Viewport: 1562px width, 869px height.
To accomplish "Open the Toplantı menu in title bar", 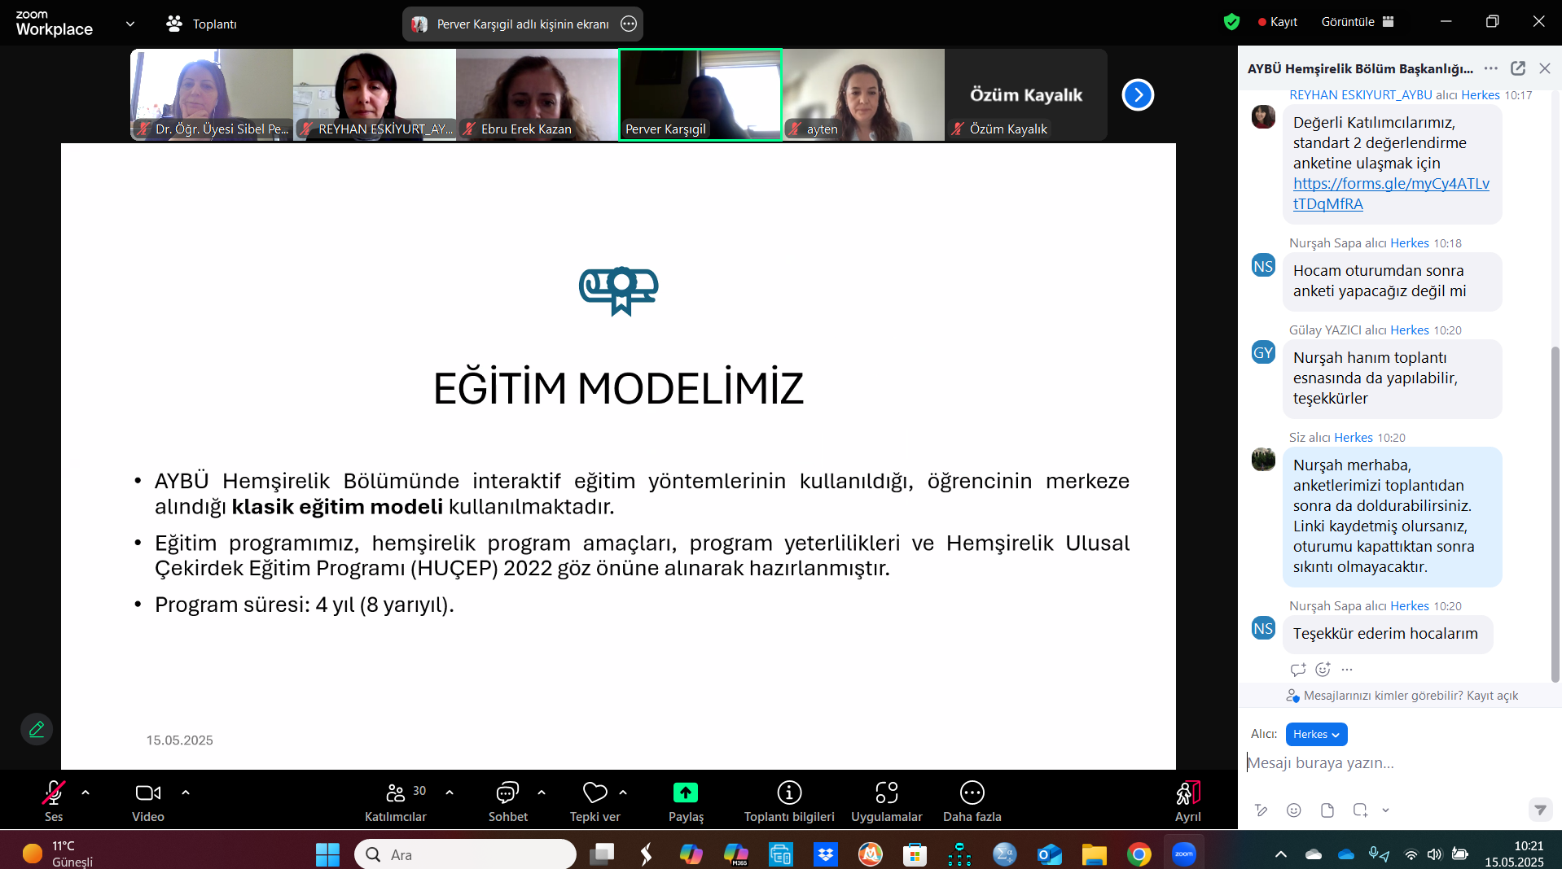I will (x=202, y=24).
